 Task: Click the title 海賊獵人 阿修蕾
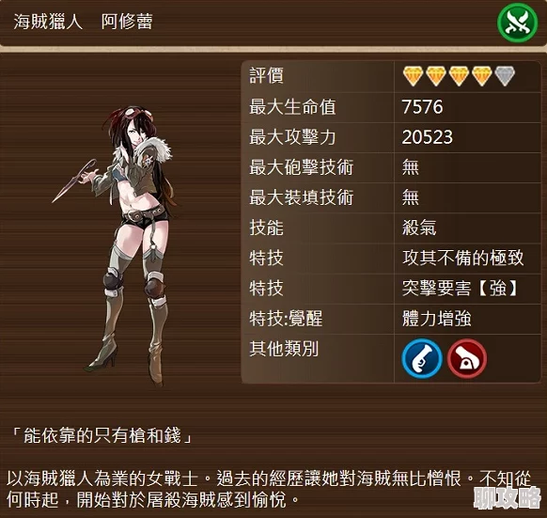click(x=83, y=22)
